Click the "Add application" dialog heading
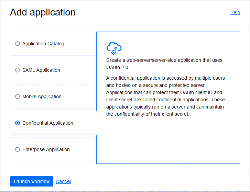This screenshot has width=250, height=192. 43,12
